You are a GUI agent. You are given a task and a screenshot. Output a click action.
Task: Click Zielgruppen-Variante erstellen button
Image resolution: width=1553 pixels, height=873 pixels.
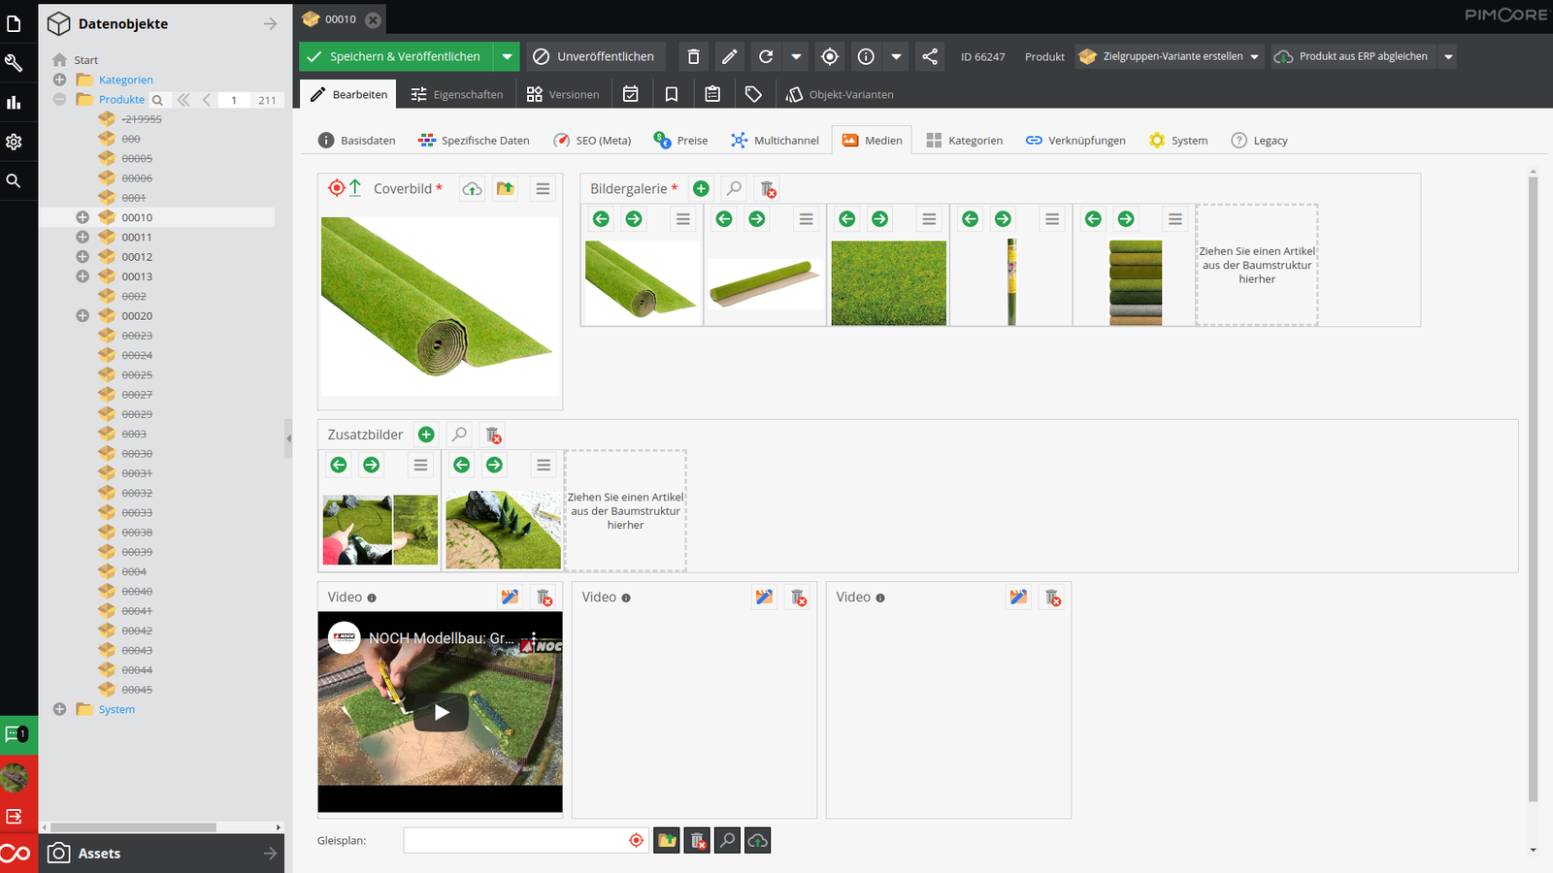point(1171,56)
